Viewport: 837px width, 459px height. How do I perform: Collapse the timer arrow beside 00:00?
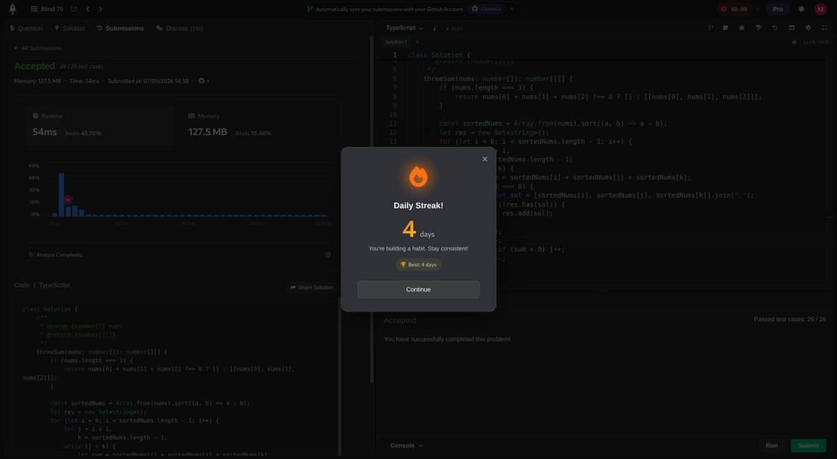click(757, 9)
